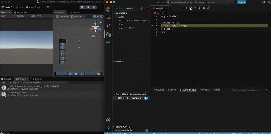Select the Unity Rotate tool
The image size is (271, 134).
click(63, 51)
